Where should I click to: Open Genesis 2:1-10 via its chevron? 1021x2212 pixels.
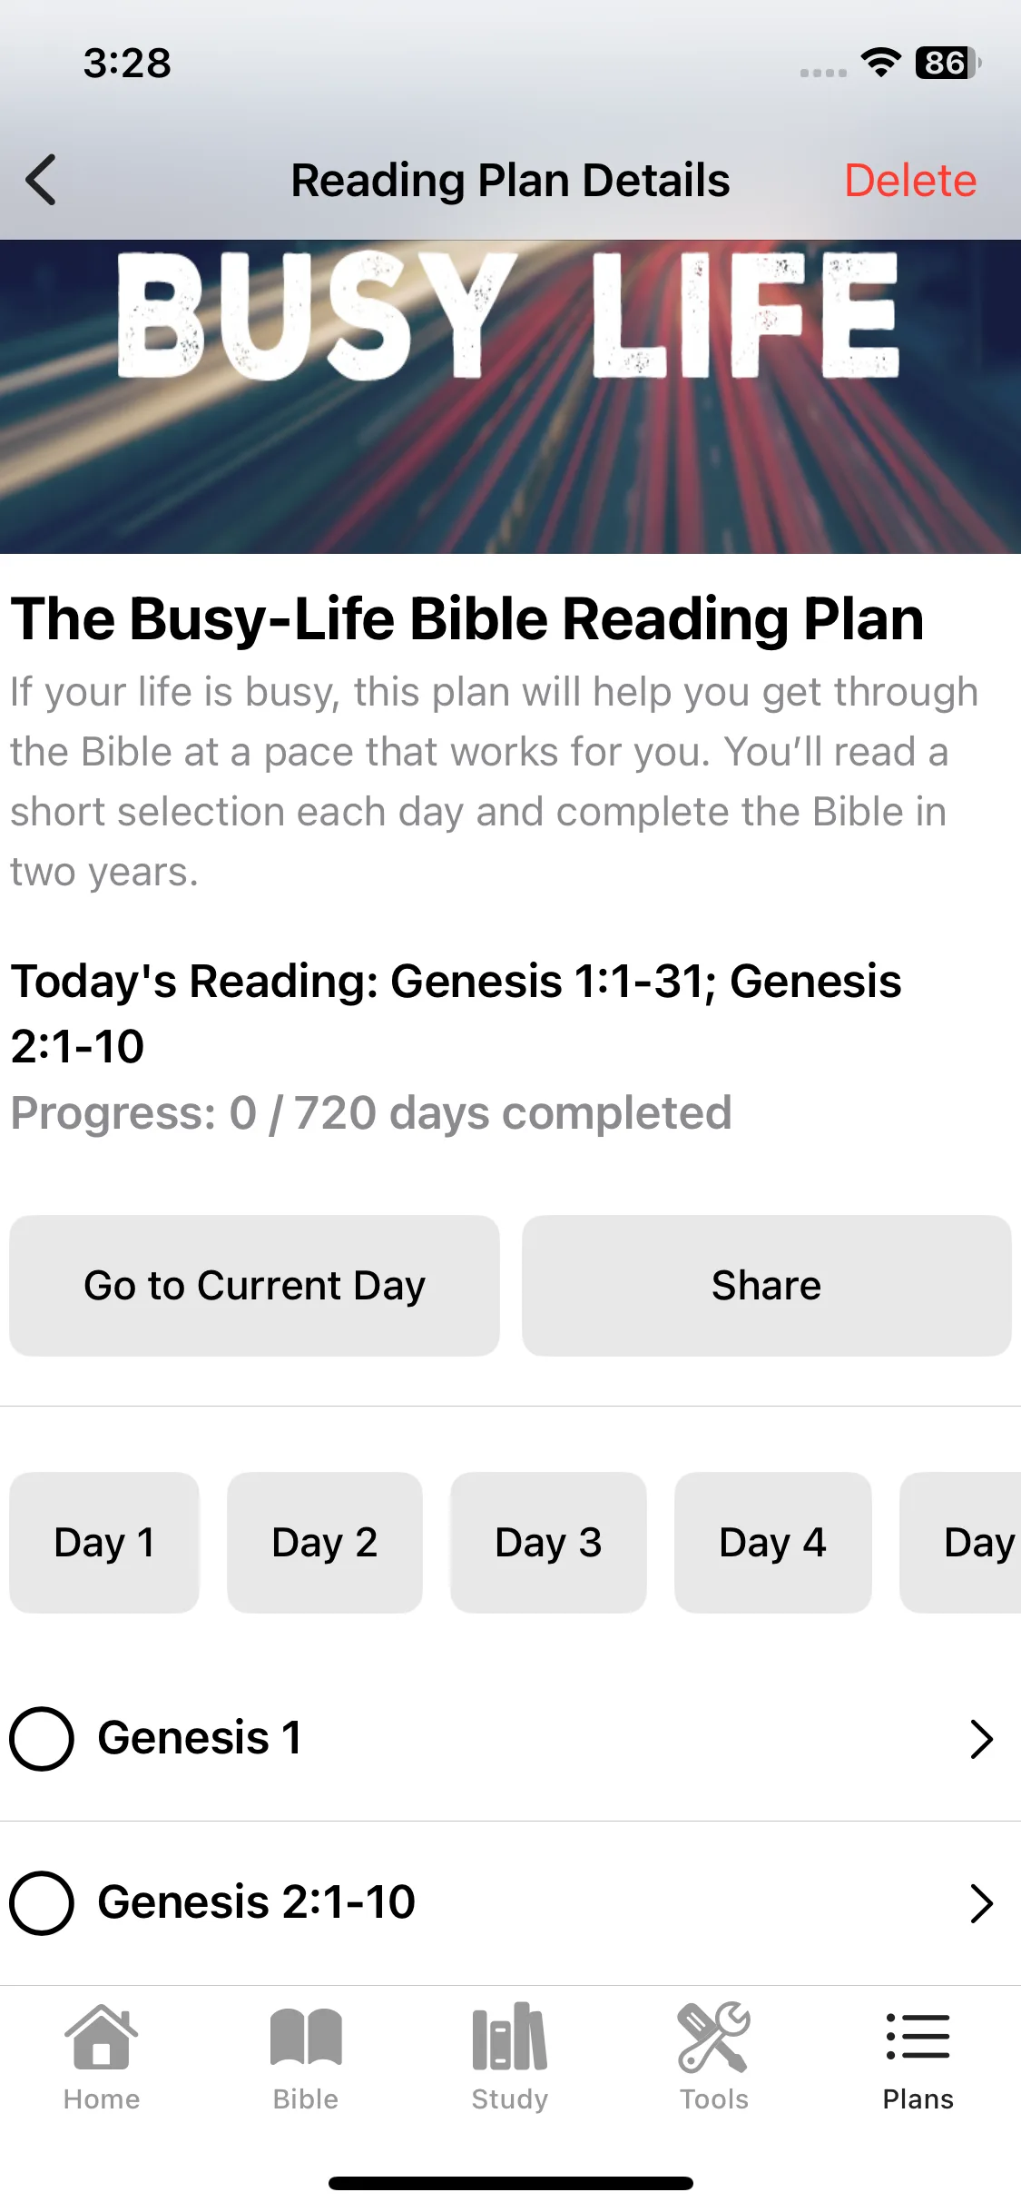pos(981,1903)
